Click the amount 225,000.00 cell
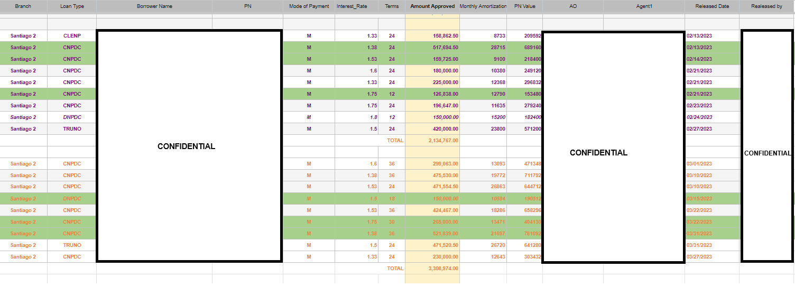This screenshot has width=795, height=295. pos(432,82)
